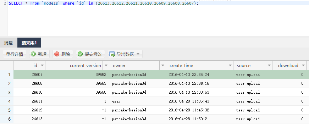Viewport: 309px width, 138px height.
Task: Expand the create_time column filter dropdown
Action: (x=230, y=65)
